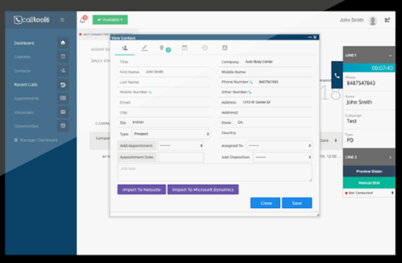The image size is (402, 263).
Task: Select the Calendar menu label
Action: pyautogui.click(x=22, y=57)
